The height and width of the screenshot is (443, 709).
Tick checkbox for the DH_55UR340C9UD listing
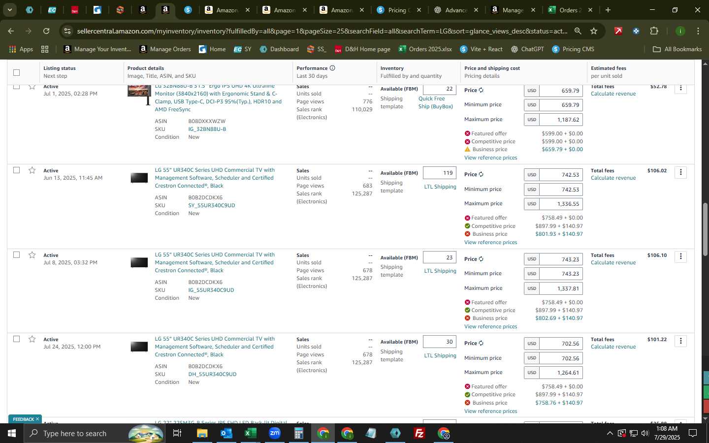coord(16,339)
